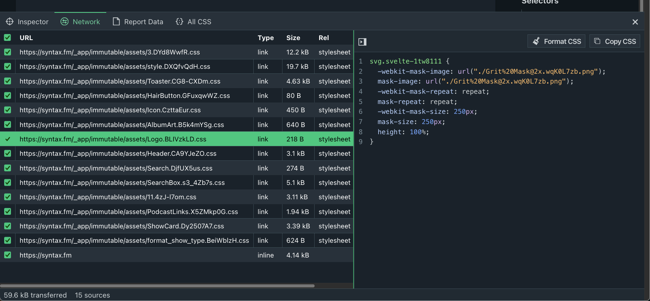650x301 pixels.
Task: Select the Header.CA9YJeZO.css stylesheet row
Action: pos(118,154)
